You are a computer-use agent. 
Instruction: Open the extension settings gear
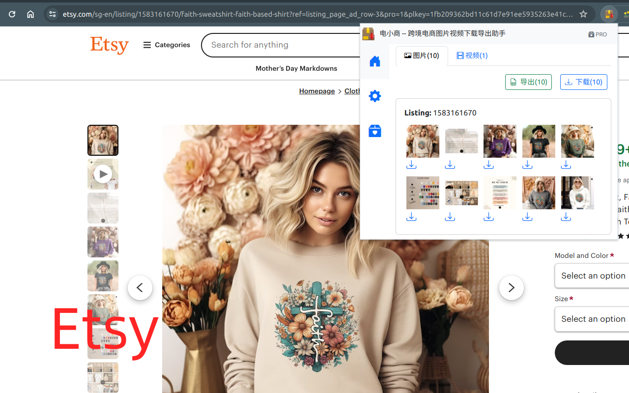click(x=374, y=96)
